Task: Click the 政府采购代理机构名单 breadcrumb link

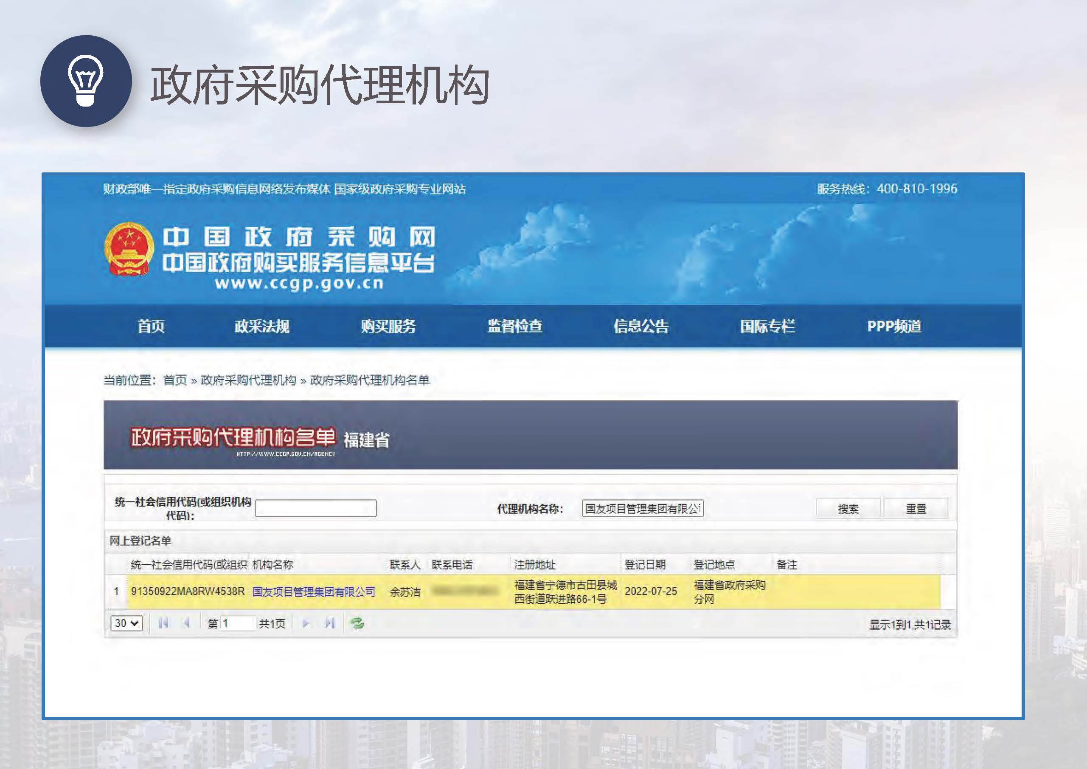Action: pos(370,380)
